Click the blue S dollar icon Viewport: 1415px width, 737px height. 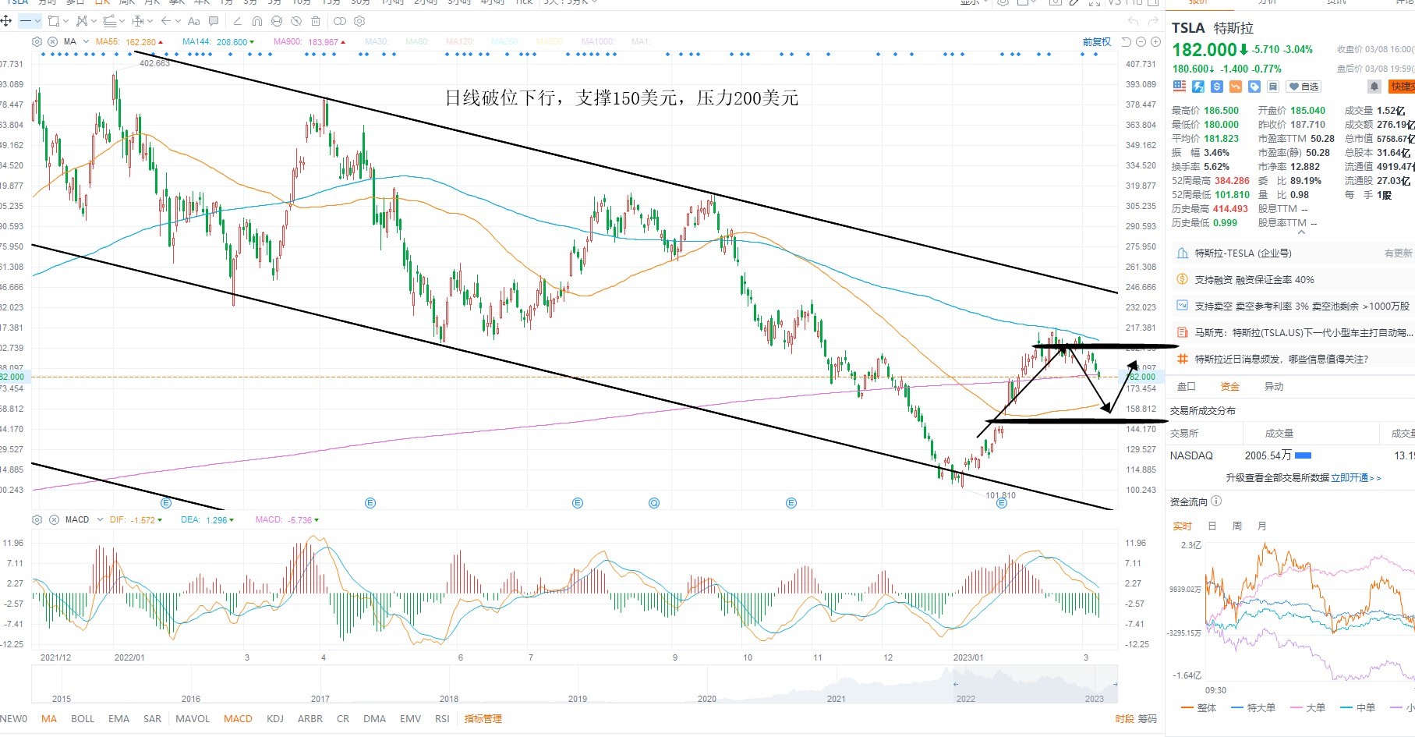[x=1217, y=87]
